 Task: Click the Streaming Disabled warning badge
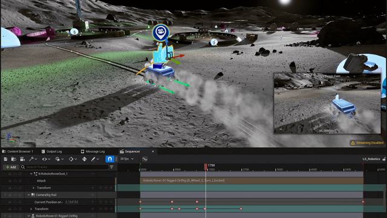pos(367,143)
